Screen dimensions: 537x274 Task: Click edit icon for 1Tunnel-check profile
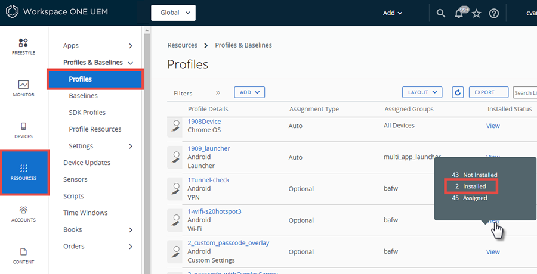[x=175, y=189]
